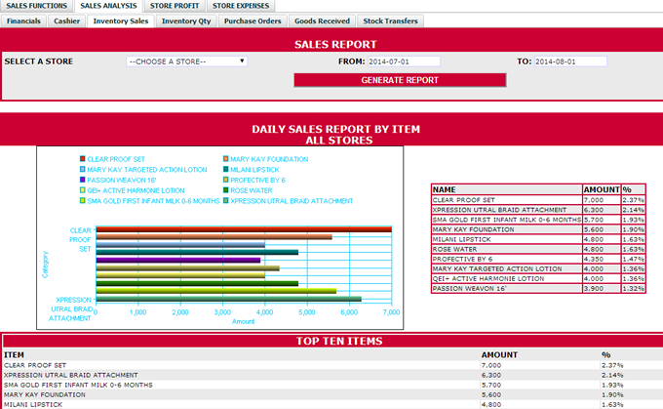This screenshot has height=409, width=663.
Task: Click SMA GOLD FIRST INFANT MILK legend swatch
Action: pyautogui.click(x=83, y=201)
